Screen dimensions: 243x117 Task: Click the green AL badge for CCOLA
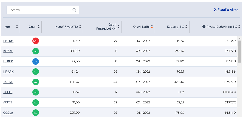pyautogui.click(x=35, y=113)
